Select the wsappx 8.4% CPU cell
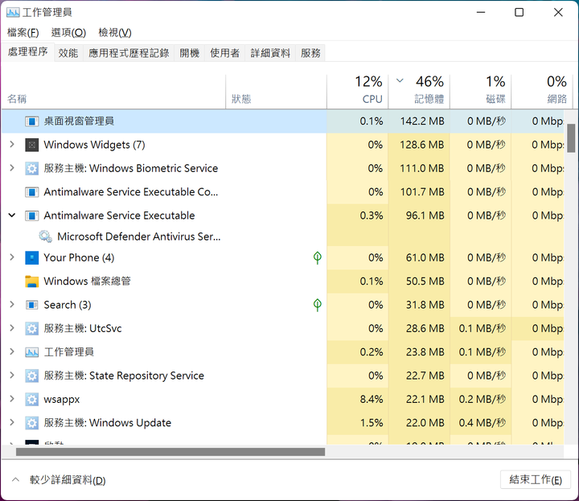 click(x=357, y=400)
